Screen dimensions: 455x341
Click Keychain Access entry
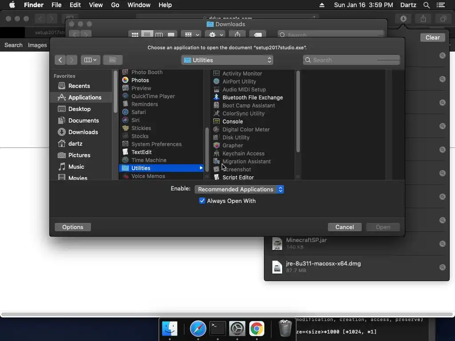pyautogui.click(x=243, y=153)
